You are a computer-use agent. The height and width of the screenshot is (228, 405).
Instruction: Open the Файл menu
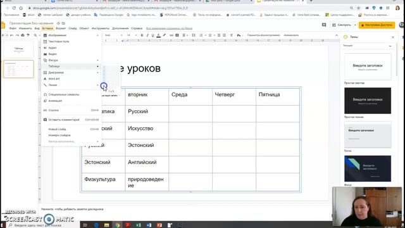click(13, 28)
